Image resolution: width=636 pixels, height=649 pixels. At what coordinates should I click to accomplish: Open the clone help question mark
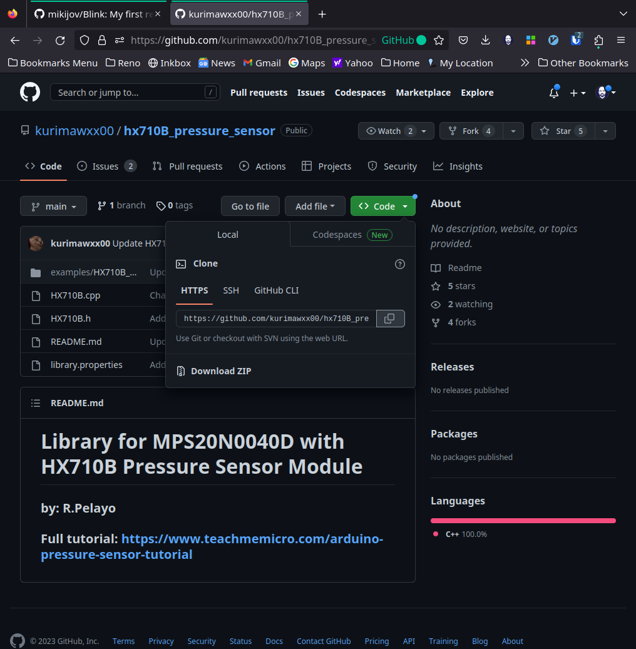(x=399, y=264)
